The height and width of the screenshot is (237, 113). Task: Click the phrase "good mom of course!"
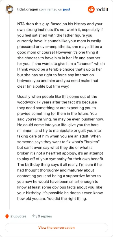coord(32,52)
